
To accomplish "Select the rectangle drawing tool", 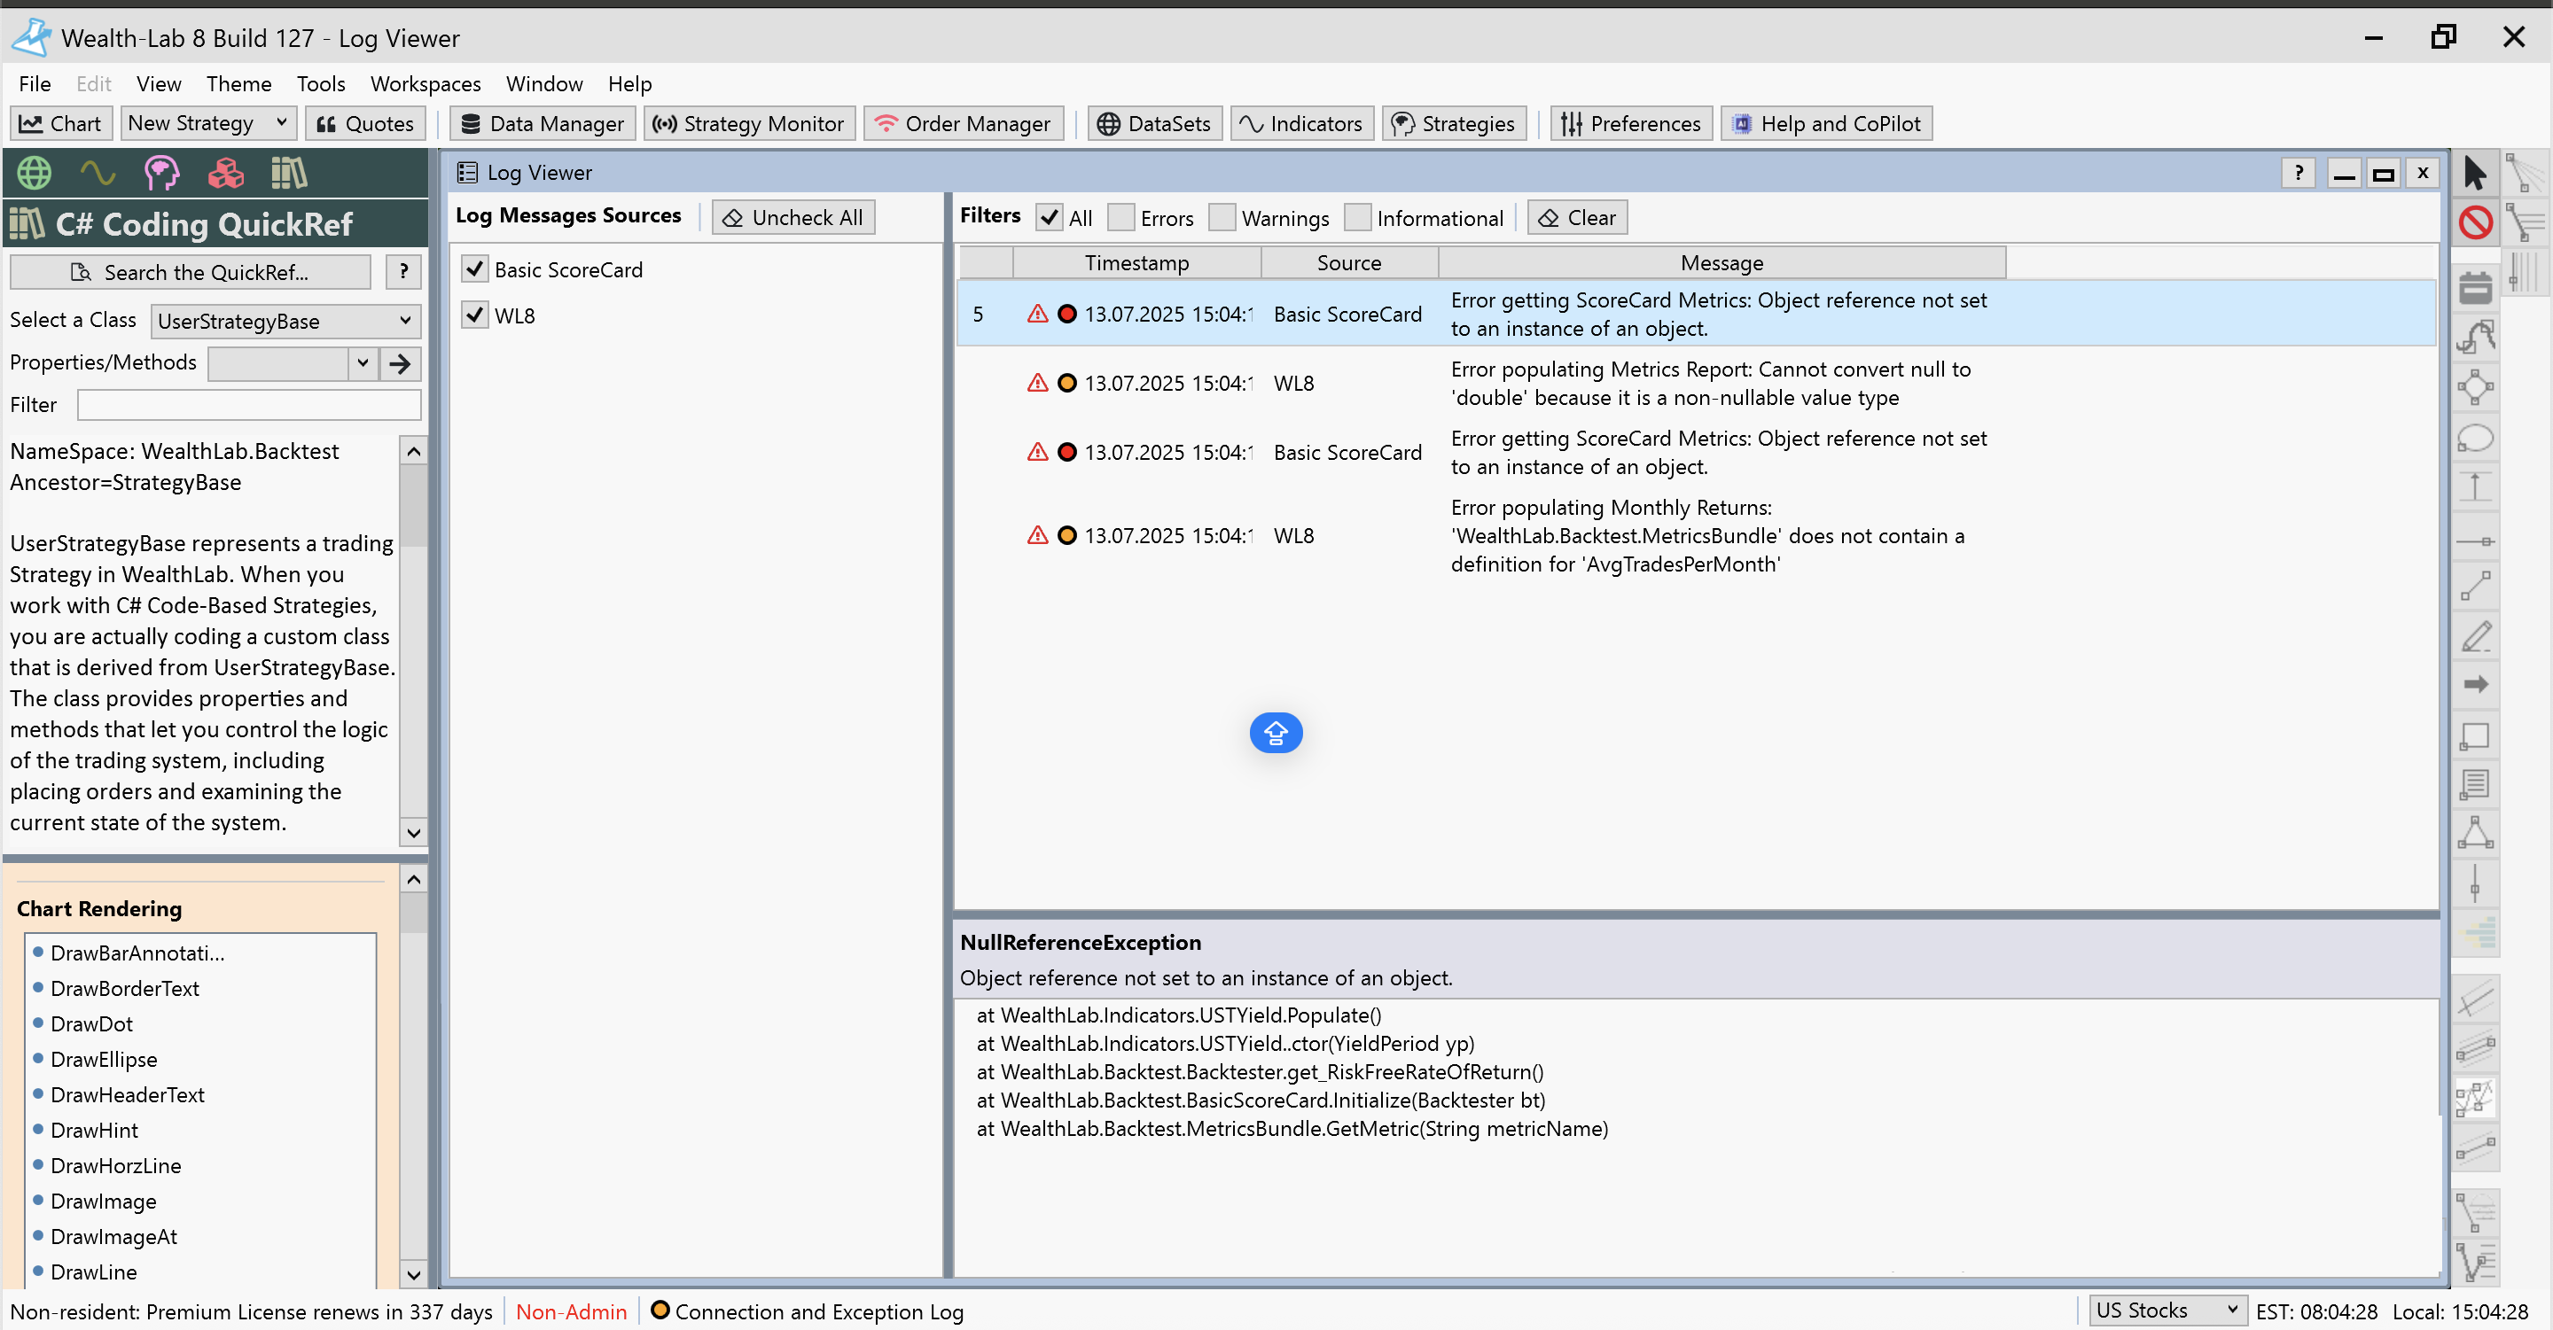I will coord(2475,735).
